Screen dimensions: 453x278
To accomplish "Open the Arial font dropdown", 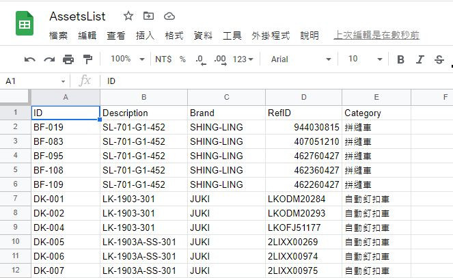I will point(301,59).
